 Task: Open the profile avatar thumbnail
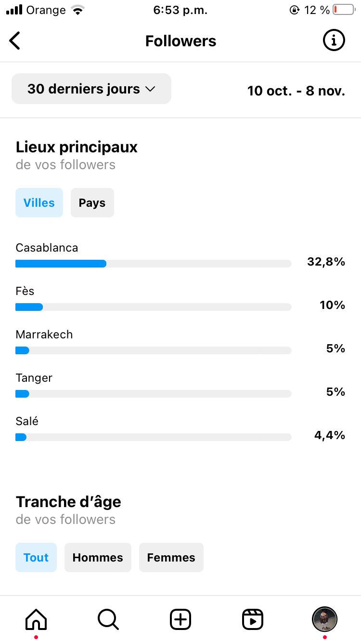click(x=325, y=619)
